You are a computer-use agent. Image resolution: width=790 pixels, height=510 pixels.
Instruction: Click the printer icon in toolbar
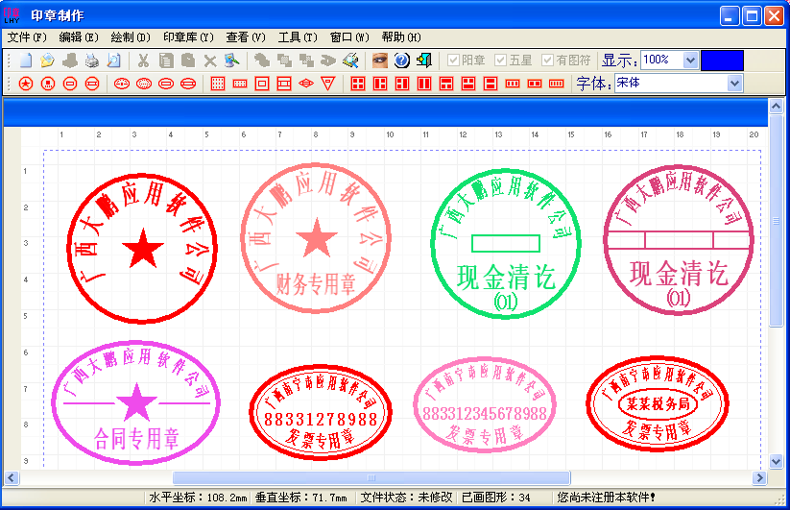[92, 61]
